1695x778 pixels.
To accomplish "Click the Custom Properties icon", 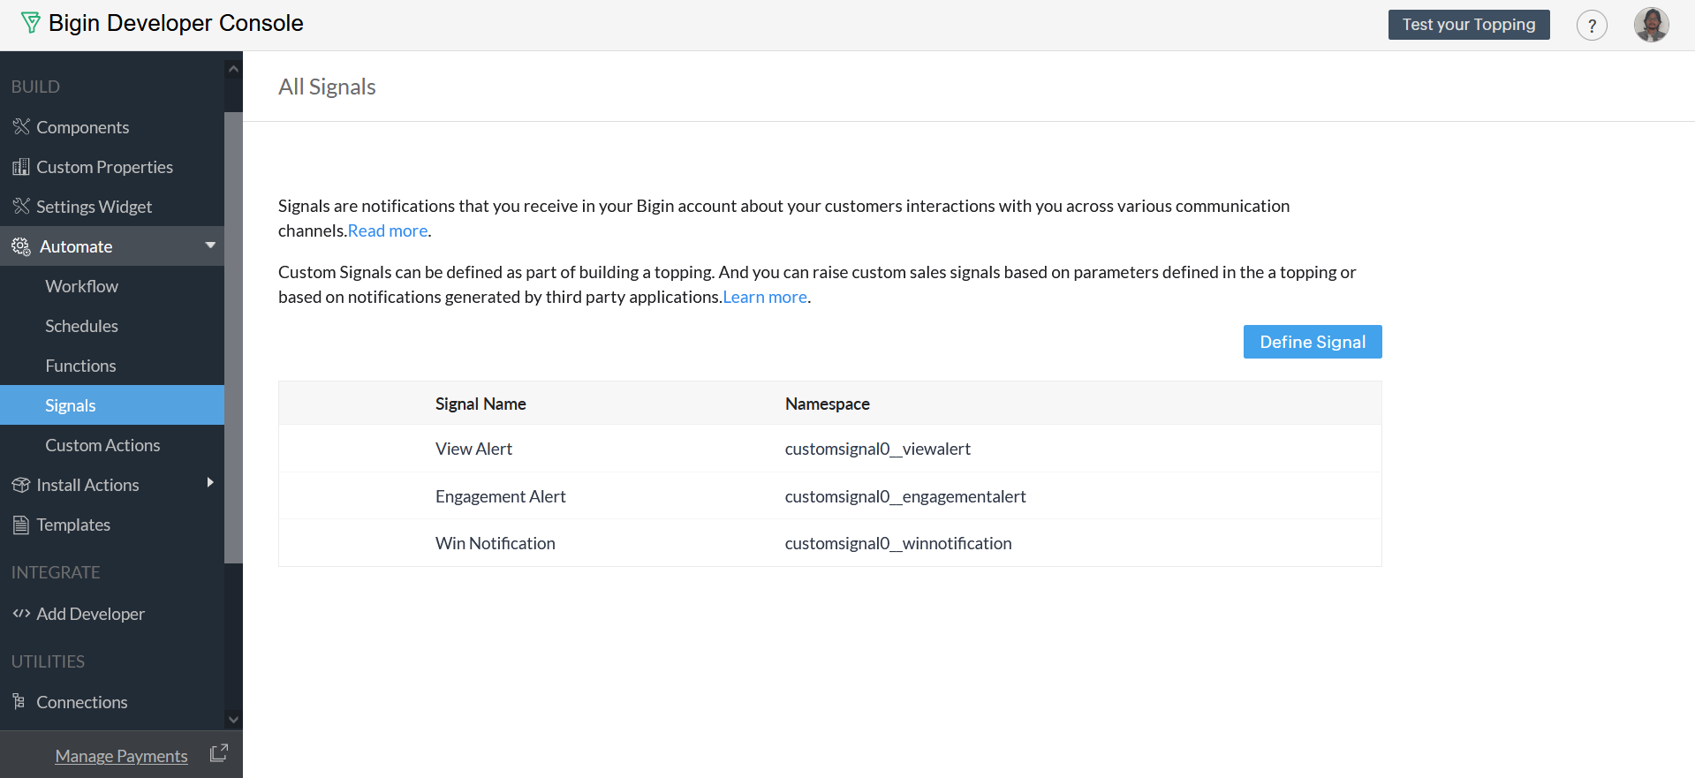I will [21, 167].
